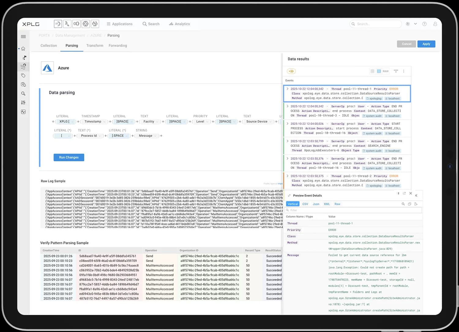459x332 pixels.
Task: Open the sliders settings icon in sidebar
Action: point(23,103)
